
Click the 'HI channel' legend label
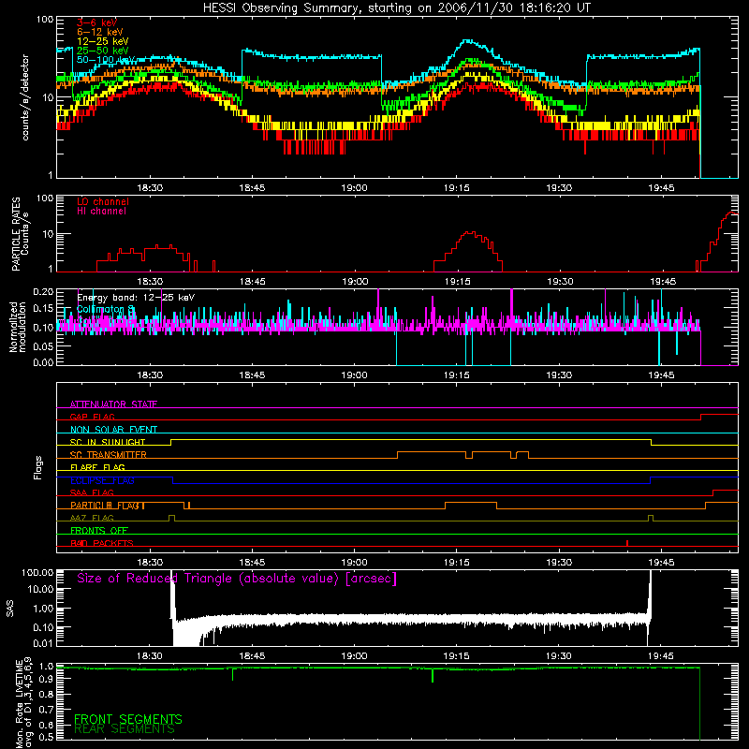pyautogui.click(x=101, y=212)
